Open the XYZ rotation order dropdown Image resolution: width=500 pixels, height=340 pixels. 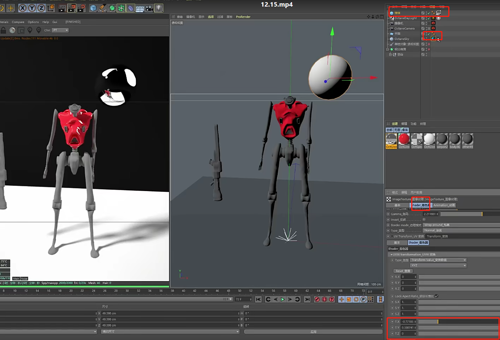(x=438, y=265)
